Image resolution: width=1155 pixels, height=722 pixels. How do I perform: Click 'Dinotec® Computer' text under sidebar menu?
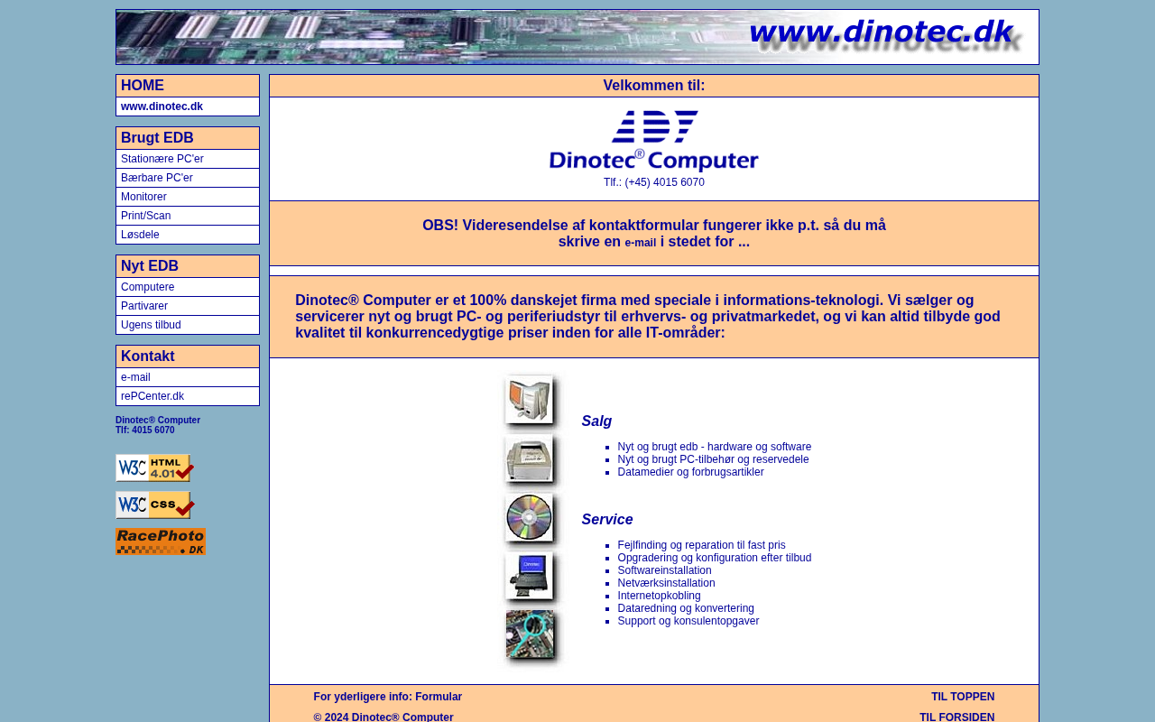(158, 421)
